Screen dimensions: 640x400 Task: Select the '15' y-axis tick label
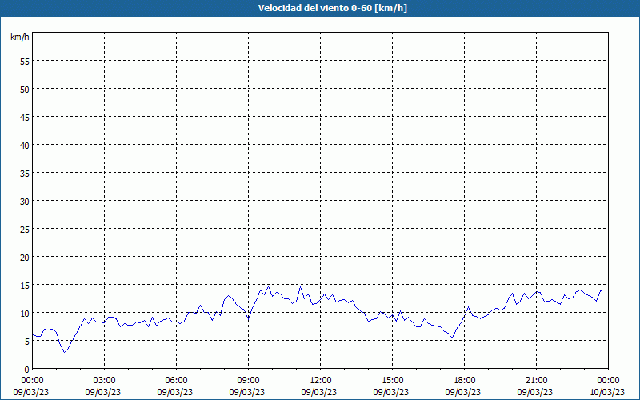pyautogui.click(x=25, y=285)
